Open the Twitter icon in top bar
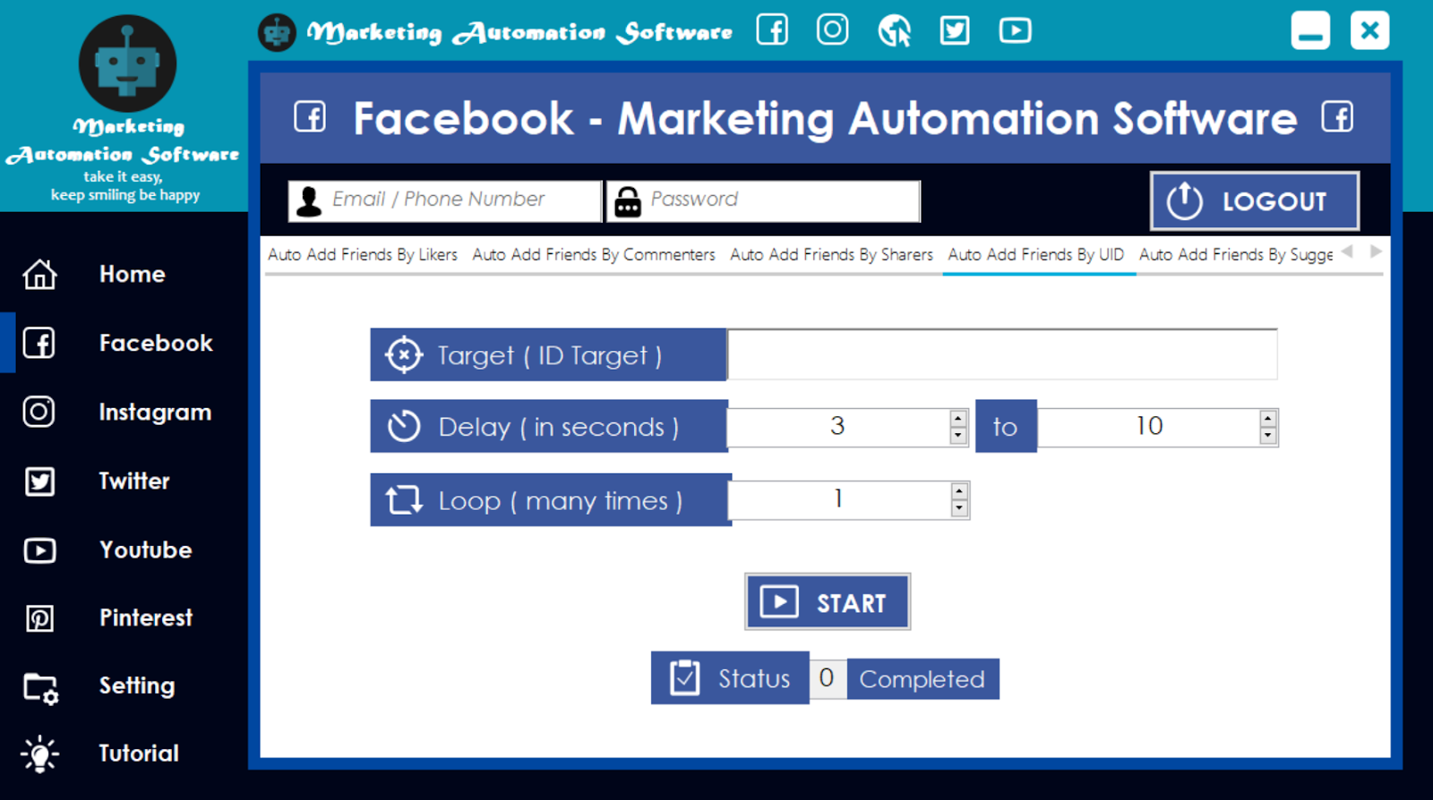The image size is (1433, 800). [955, 30]
